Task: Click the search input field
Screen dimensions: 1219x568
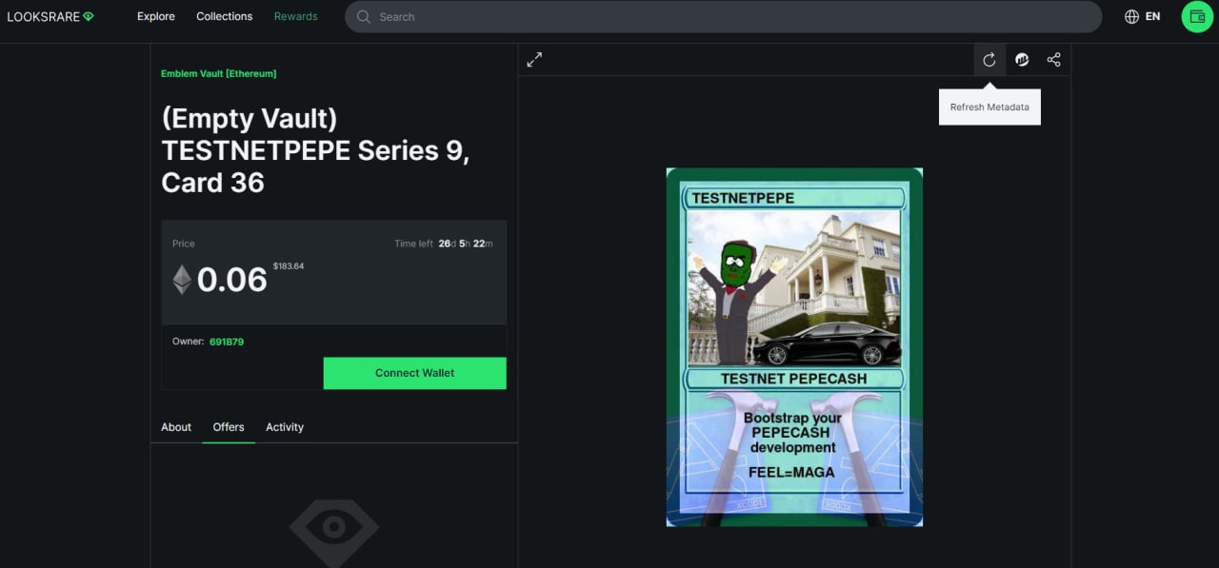Action: (x=723, y=17)
